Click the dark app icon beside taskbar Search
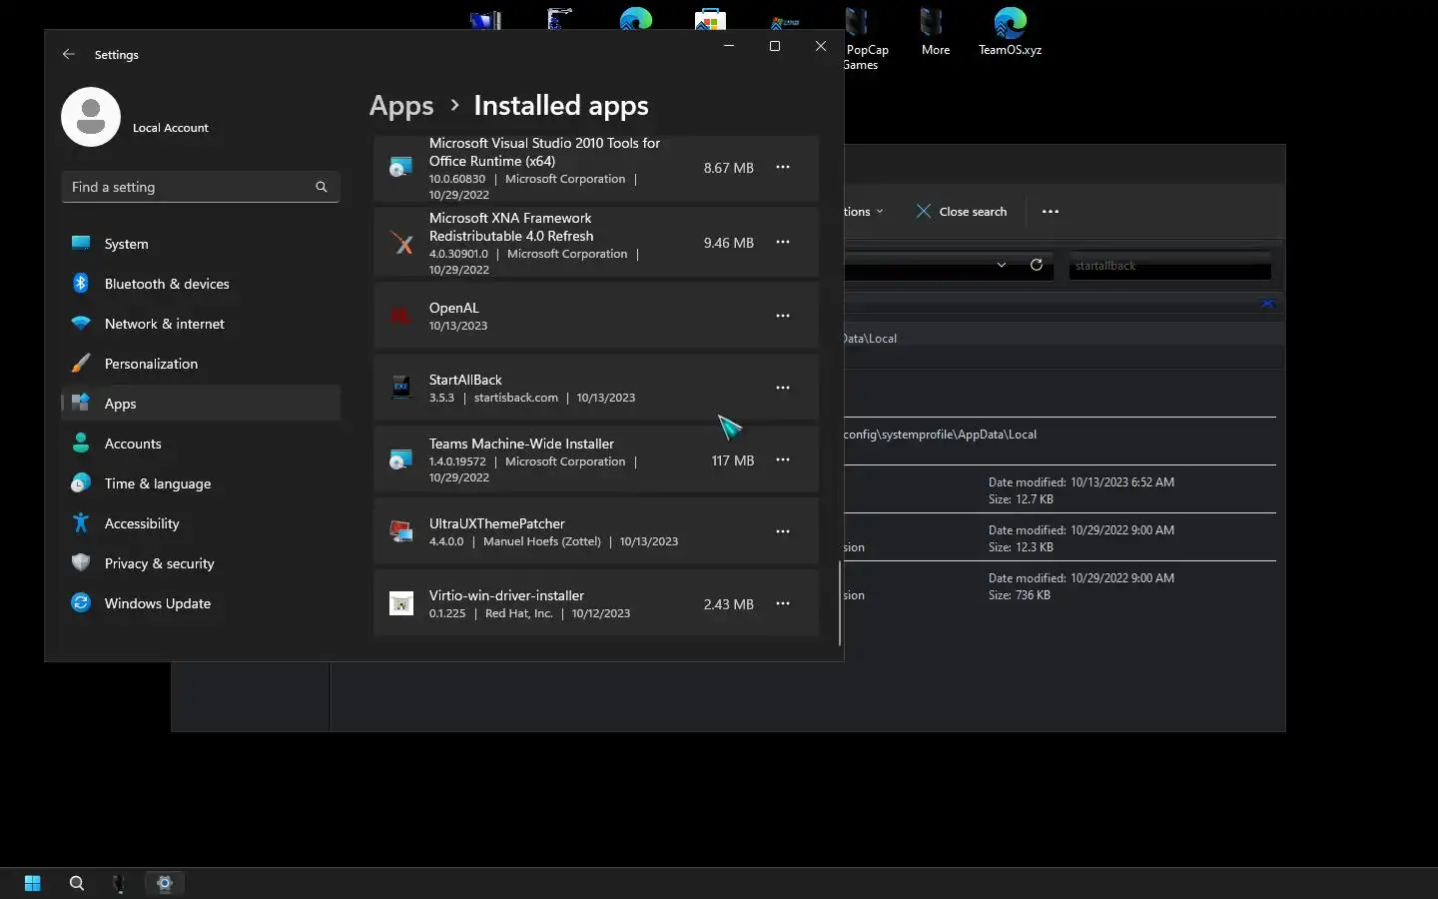Viewport: 1438px width, 899px height. click(119, 883)
